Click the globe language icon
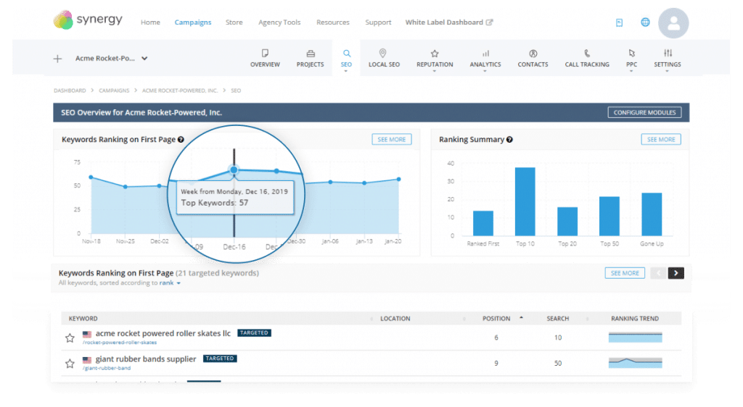This screenshot has height=407, width=743. (645, 22)
